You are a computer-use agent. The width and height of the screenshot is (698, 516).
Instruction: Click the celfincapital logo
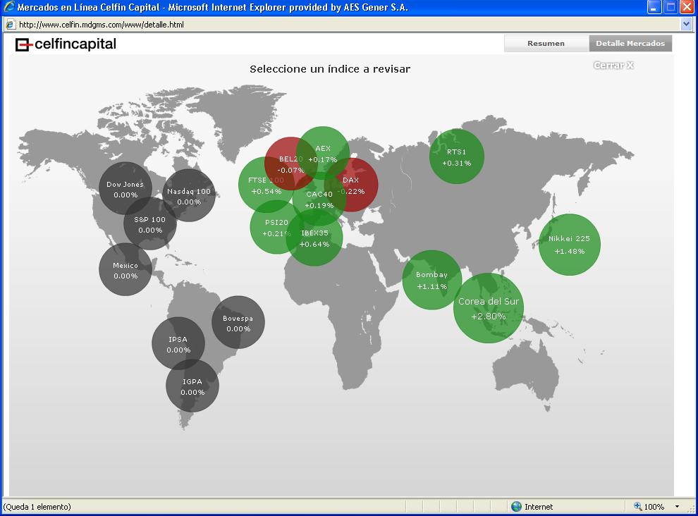66,44
